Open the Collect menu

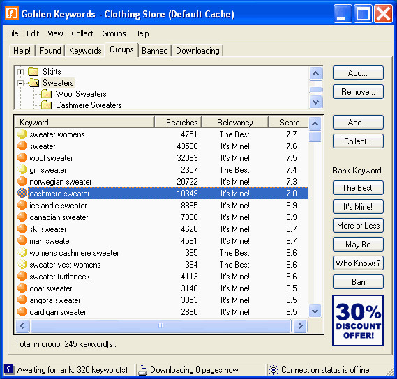click(82, 33)
